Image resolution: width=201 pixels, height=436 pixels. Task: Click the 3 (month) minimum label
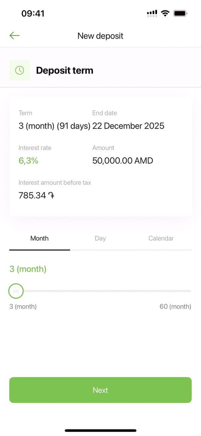click(x=23, y=307)
